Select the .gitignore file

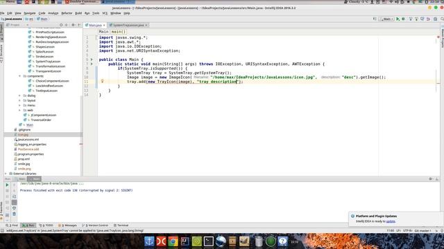24,130
